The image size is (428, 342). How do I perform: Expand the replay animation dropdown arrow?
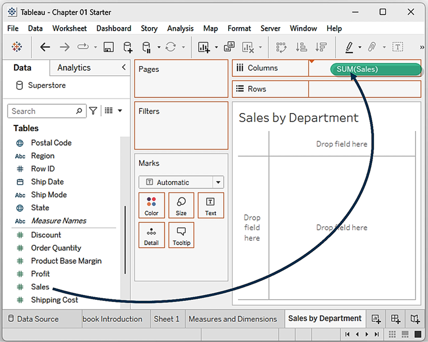tap(95, 47)
